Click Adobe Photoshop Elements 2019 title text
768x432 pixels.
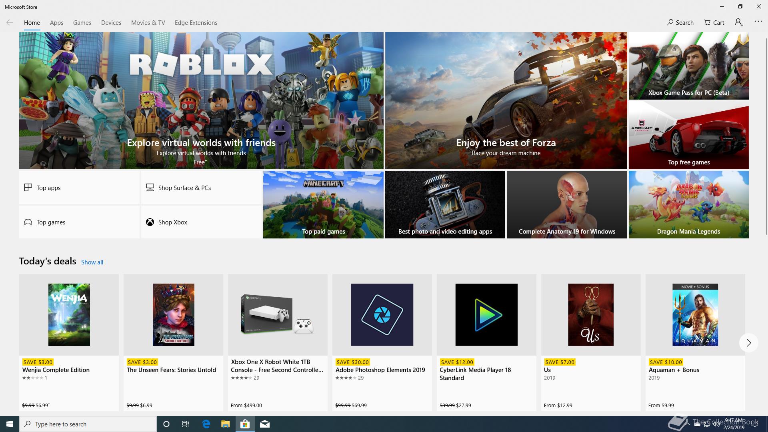point(380,370)
